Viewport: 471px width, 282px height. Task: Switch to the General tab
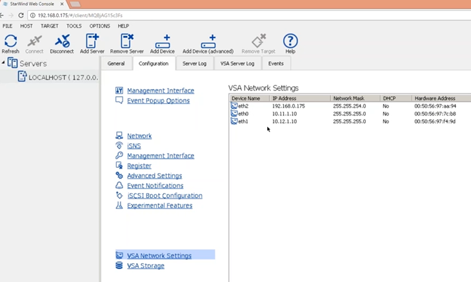116,63
